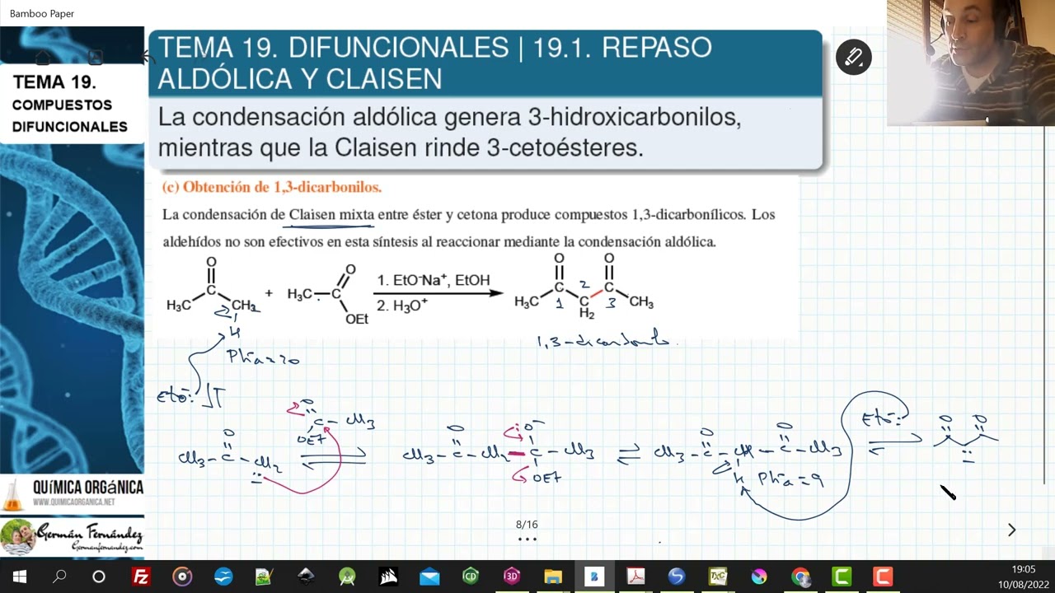Click the TEMA 19. sidebar title
Screen dimensions: 1055x593
(x=54, y=82)
